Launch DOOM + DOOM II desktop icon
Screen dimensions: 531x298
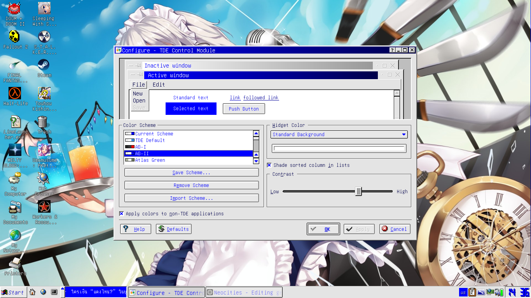15,9
